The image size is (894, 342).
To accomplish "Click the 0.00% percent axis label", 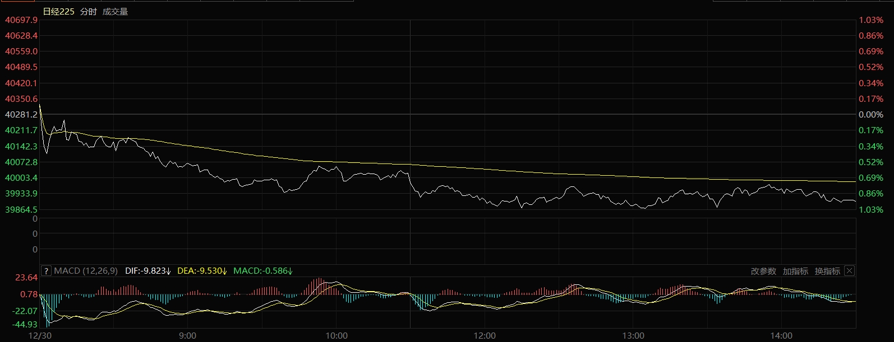I will 871,115.
